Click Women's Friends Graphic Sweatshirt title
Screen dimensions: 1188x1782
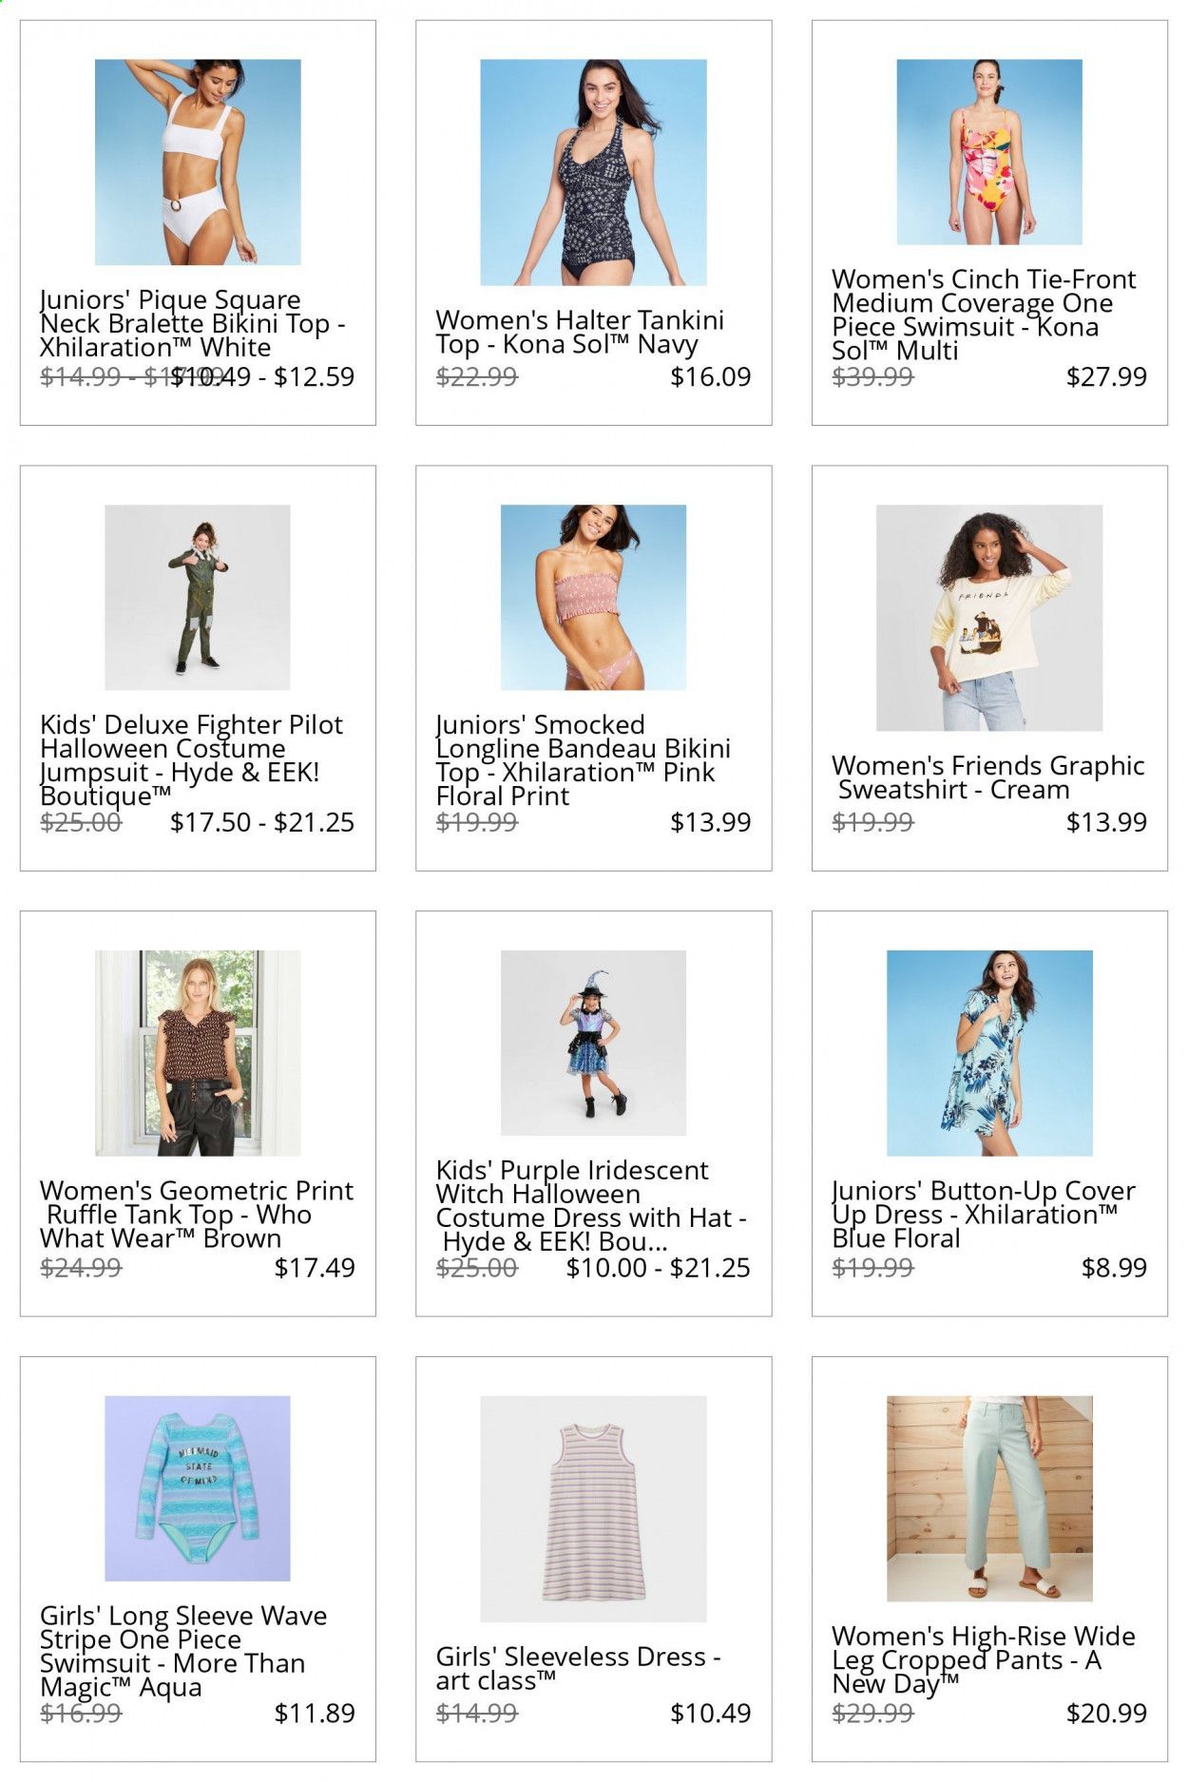[x=988, y=777]
